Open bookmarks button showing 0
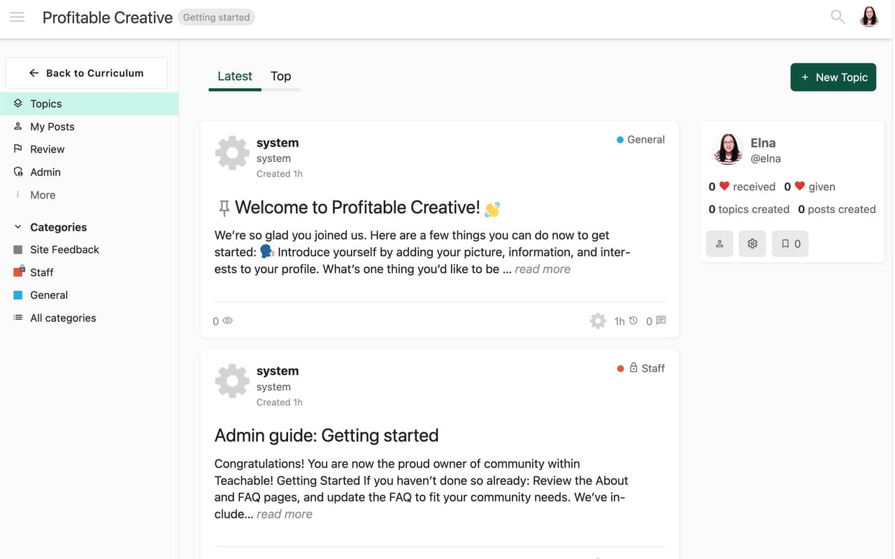The width and height of the screenshot is (895, 559). point(790,244)
